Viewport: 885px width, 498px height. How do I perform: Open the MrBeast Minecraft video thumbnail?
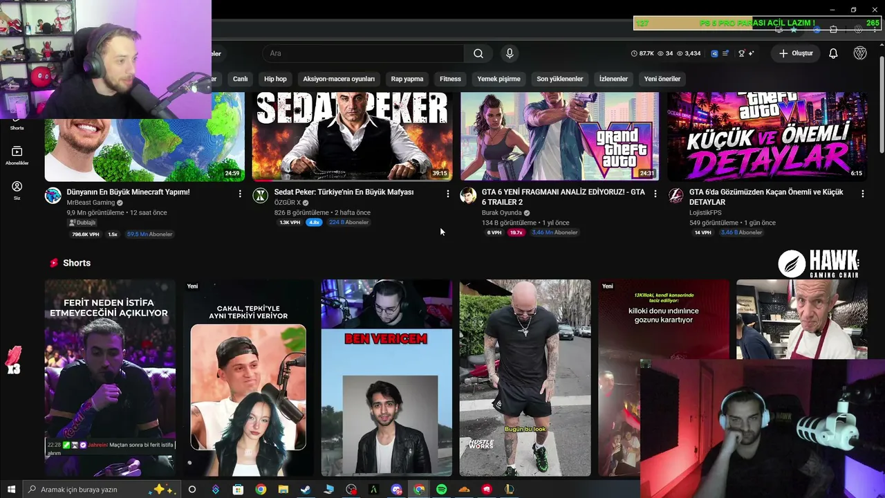(x=145, y=149)
